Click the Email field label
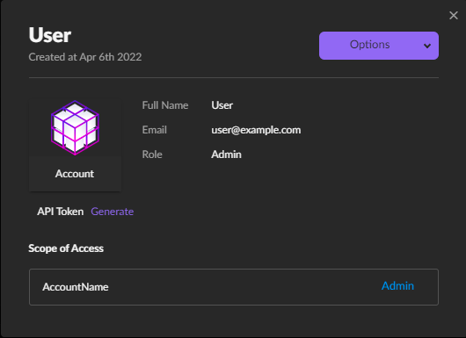The height and width of the screenshot is (338, 466). click(154, 130)
